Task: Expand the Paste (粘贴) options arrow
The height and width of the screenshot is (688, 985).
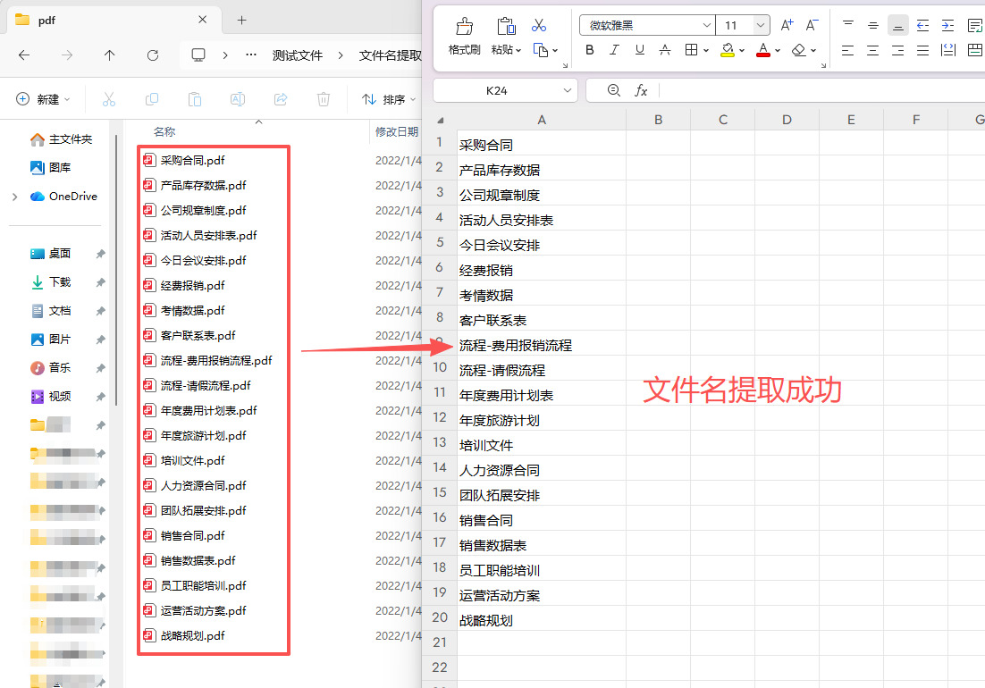Action: (518, 50)
